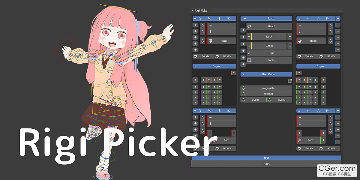Collapse the Rigi Picker panel
Screen dimensions: 360x180
tap(192, 10)
